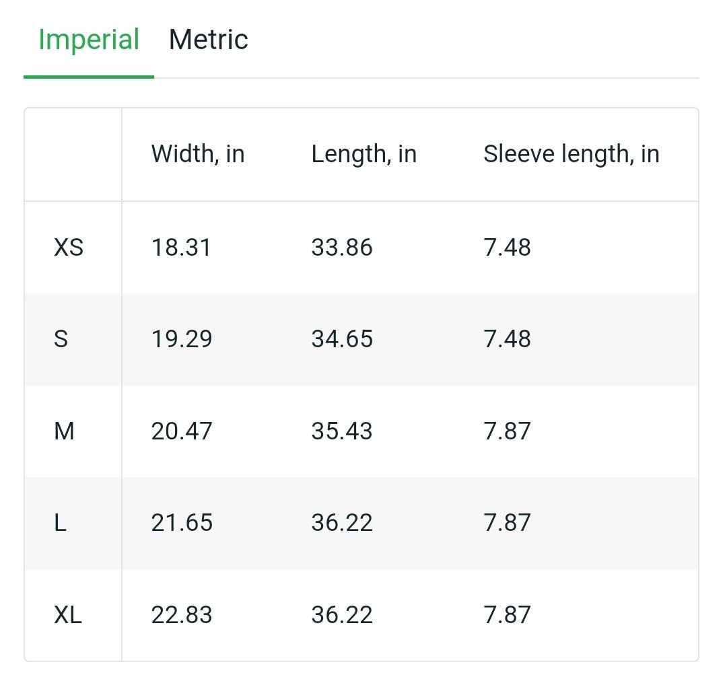Click the XL width value 22.83

tap(182, 615)
